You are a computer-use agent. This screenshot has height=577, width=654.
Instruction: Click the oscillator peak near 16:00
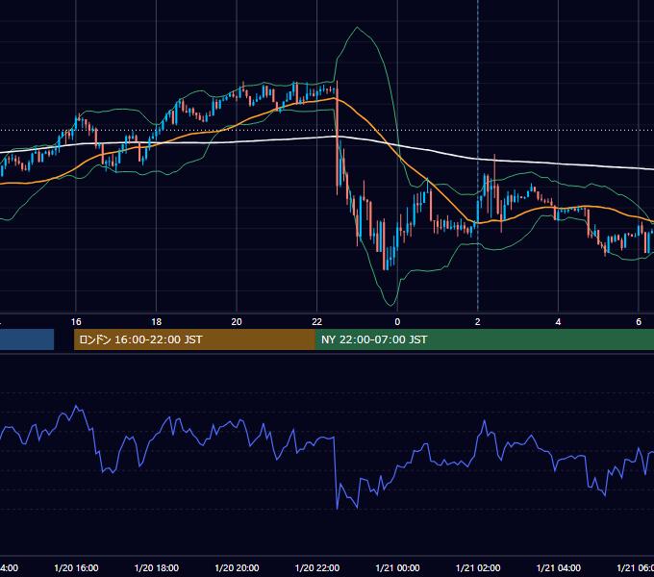[x=76, y=406]
